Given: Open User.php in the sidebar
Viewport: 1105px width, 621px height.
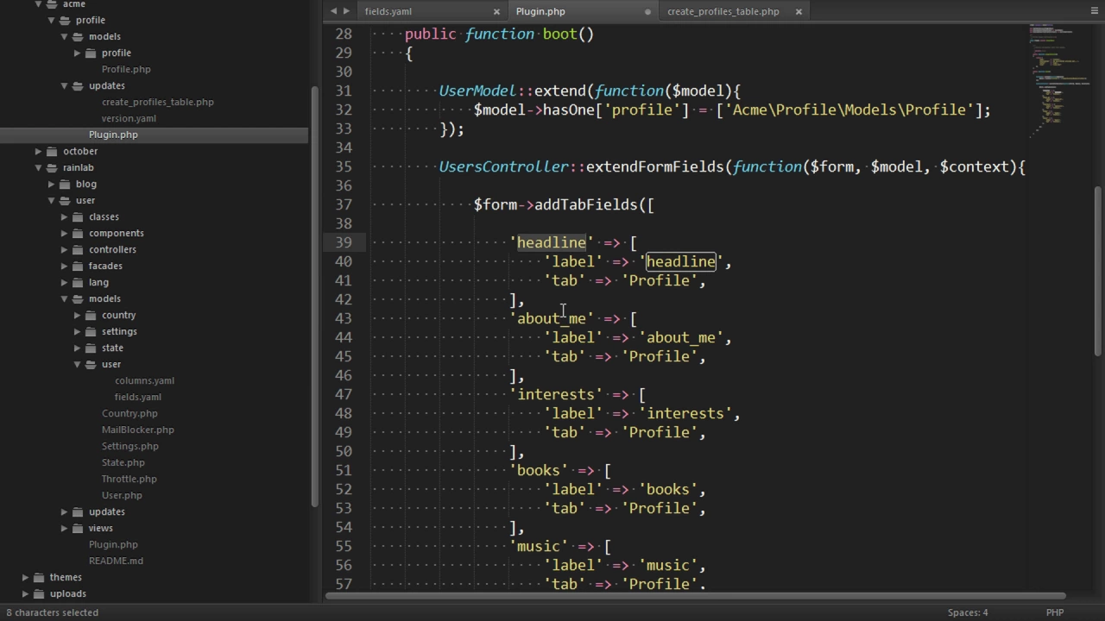Looking at the screenshot, I should [x=122, y=495].
